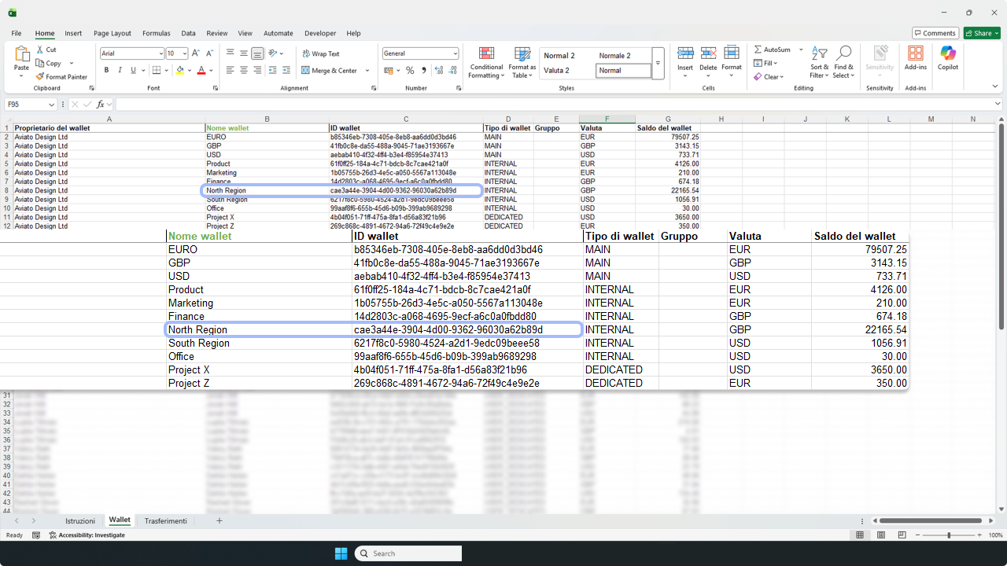The height and width of the screenshot is (566, 1007).
Task: Click the Orientation icon
Action: coord(273,53)
